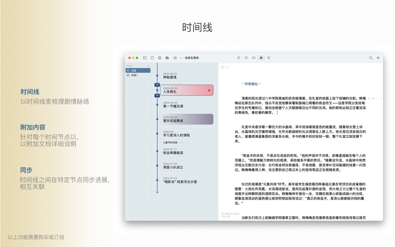
Task: Add node above 入学典礼 with plus button
Action: point(157,84)
